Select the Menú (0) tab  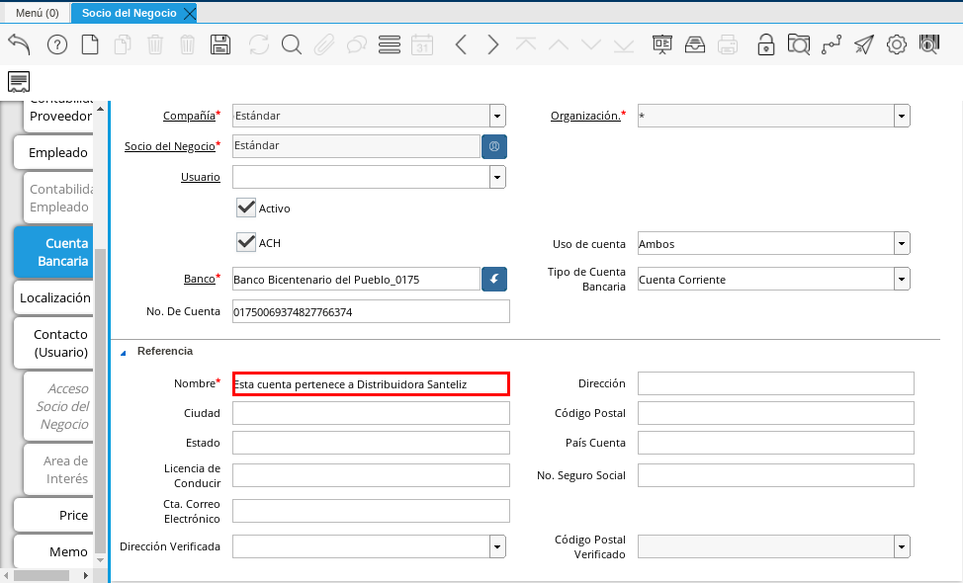[37, 13]
